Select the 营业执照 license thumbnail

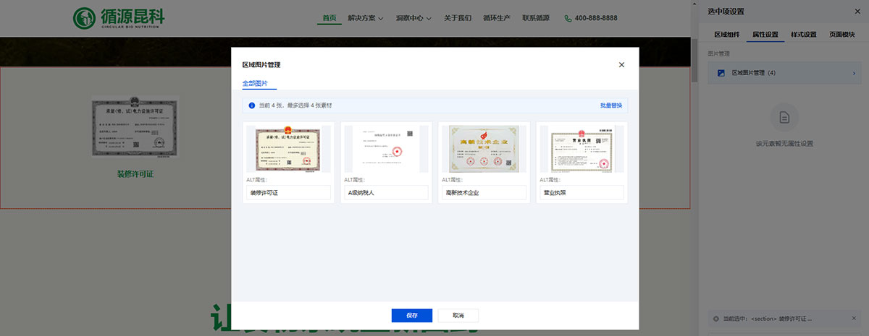coord(582,148)
